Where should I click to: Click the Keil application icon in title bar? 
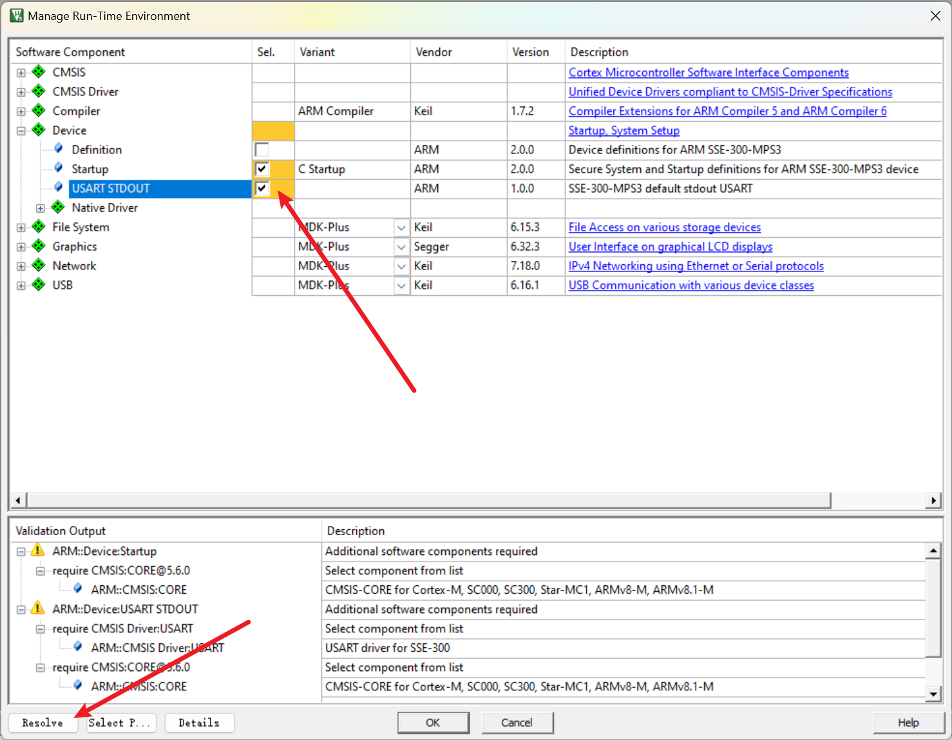pyautogui.click(x=16, y=15)
